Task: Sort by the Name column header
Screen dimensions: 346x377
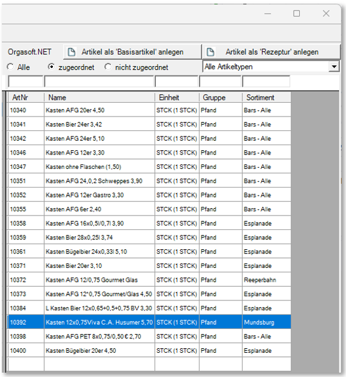Action: [99, 97]
